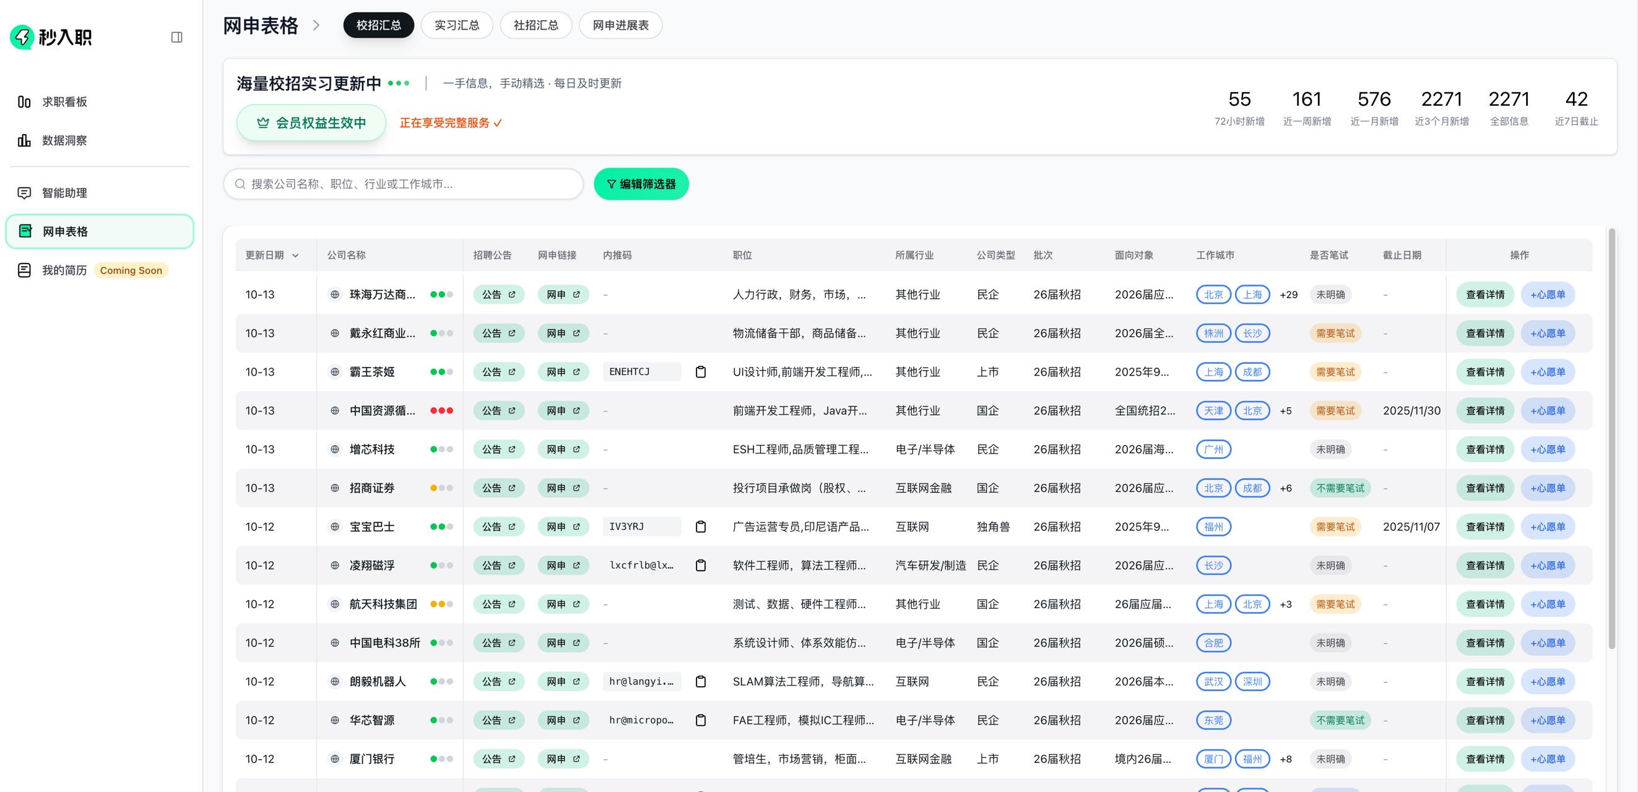
Task: Expand the +6 more cities for 招商证券
Action: (x=1286, y=488)
